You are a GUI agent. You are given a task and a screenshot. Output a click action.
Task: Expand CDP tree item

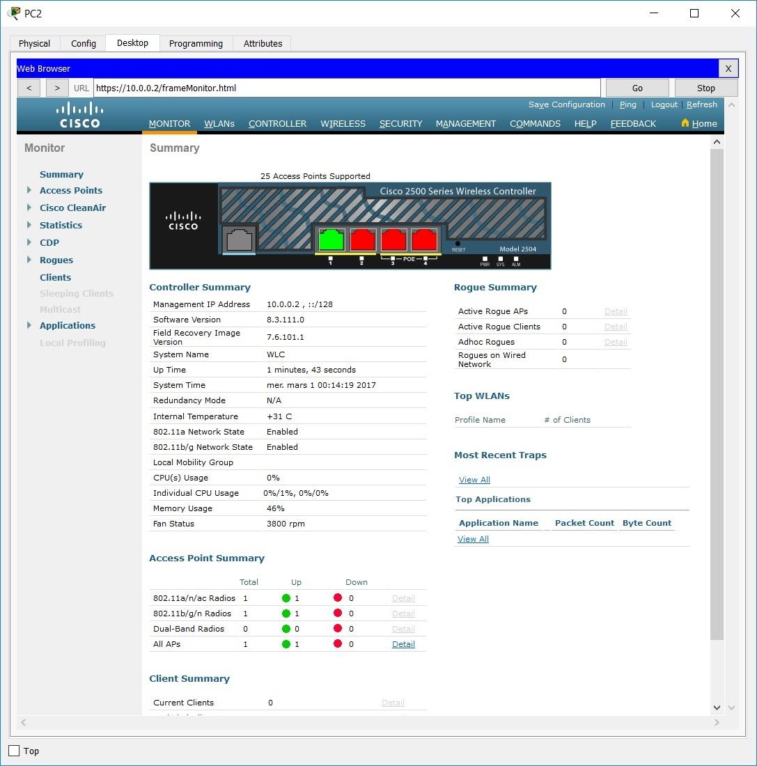29,242
